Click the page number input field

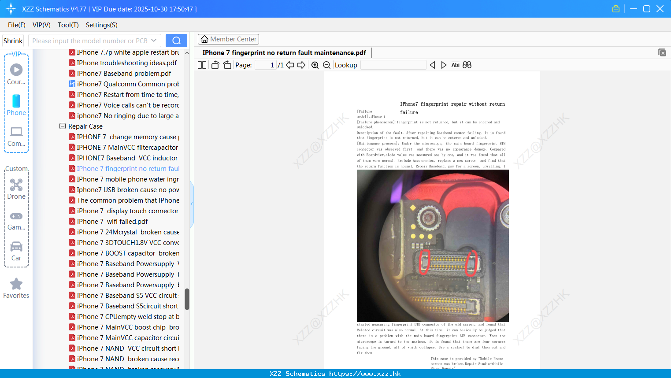(x=266, y=65)
